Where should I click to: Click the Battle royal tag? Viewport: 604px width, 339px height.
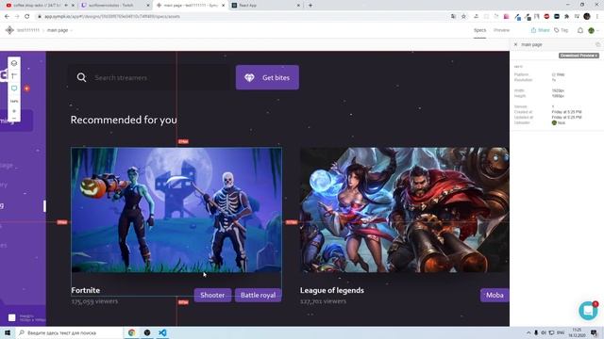258,295
